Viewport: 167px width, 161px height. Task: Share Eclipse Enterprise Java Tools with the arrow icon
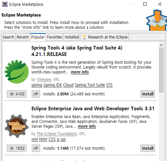pos(36,148)
